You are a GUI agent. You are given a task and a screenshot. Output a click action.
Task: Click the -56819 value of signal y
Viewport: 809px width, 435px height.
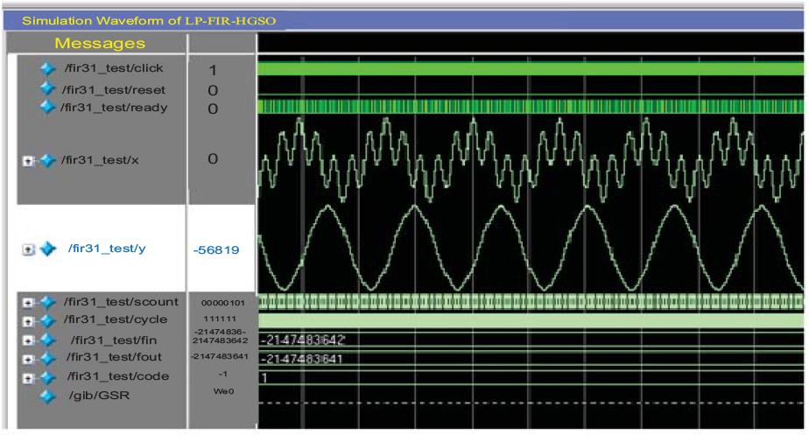[x=216, y=251]
